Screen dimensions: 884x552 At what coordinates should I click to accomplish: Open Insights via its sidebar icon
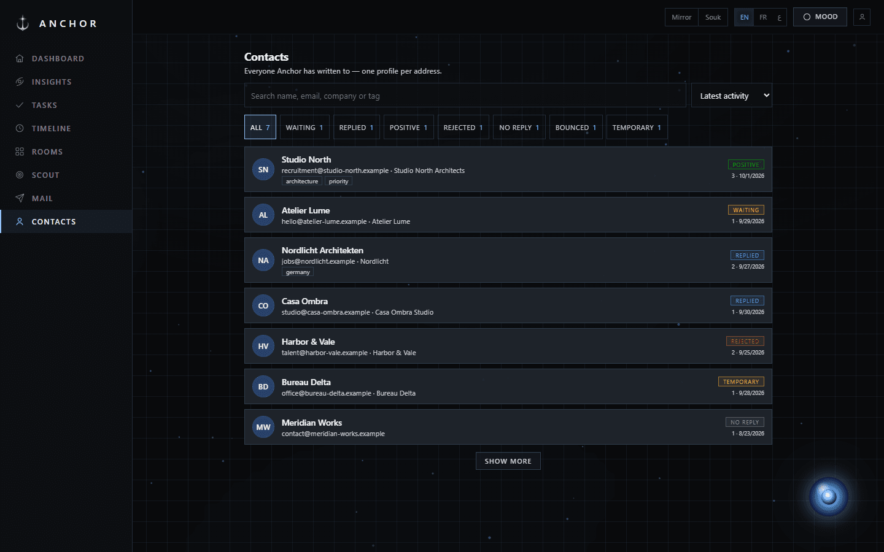[20, 82]
